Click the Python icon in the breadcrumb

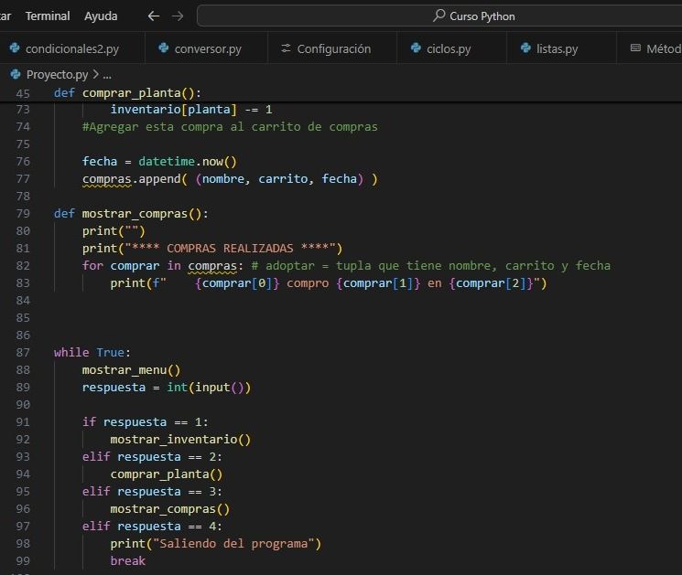(x=16, y=74)
